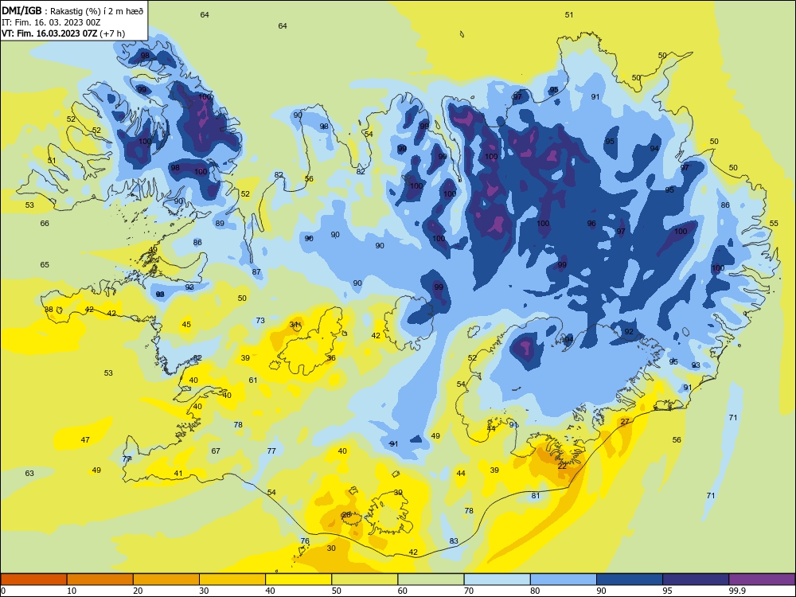The width and height of the screenshot is (796, 597).
Task: Click the humidity value "83" on the map
Action: (x=454, y=540)
